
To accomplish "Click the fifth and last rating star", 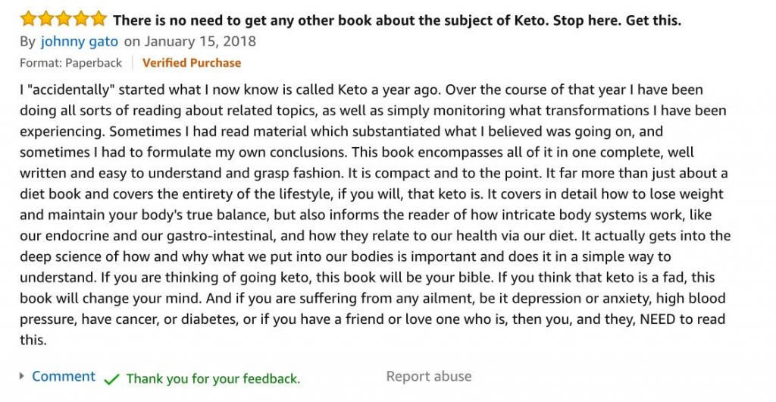I will (x=99, y=19).
